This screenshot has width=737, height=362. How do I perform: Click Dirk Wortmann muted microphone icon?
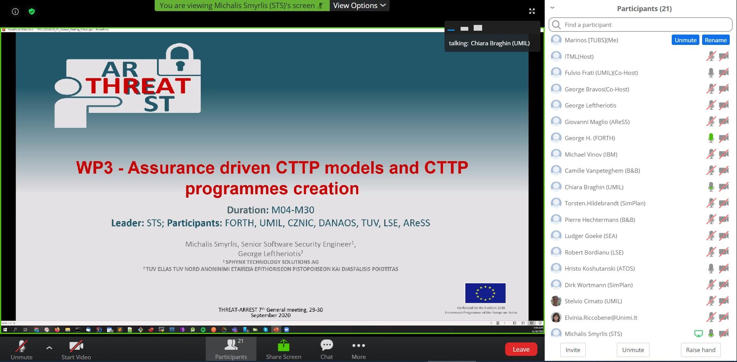[x=711, y=285]
